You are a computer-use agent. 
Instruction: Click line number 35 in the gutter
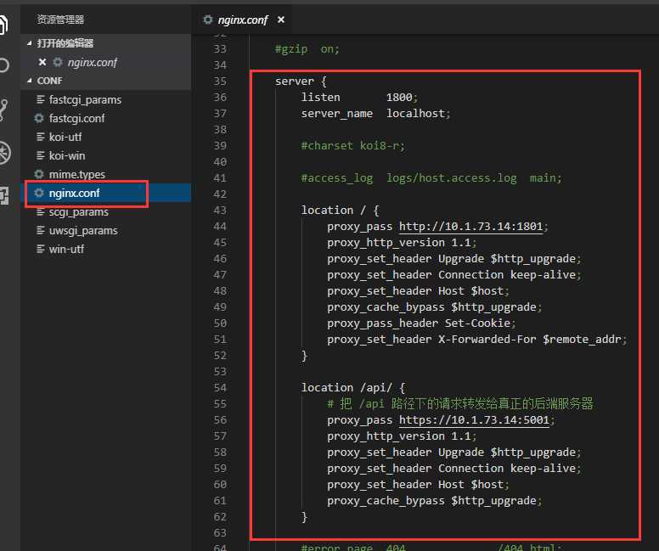[x=220, y=82]
